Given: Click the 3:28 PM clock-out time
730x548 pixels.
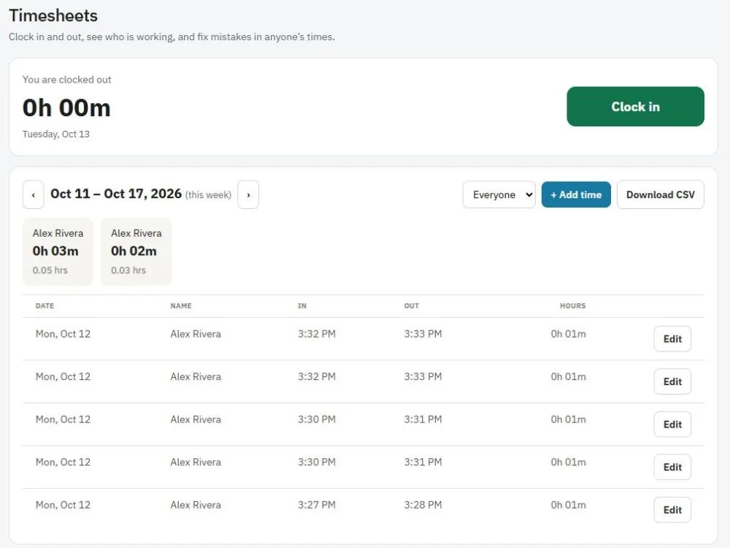Looking at the screenshot, I should (x=423, y=505).
